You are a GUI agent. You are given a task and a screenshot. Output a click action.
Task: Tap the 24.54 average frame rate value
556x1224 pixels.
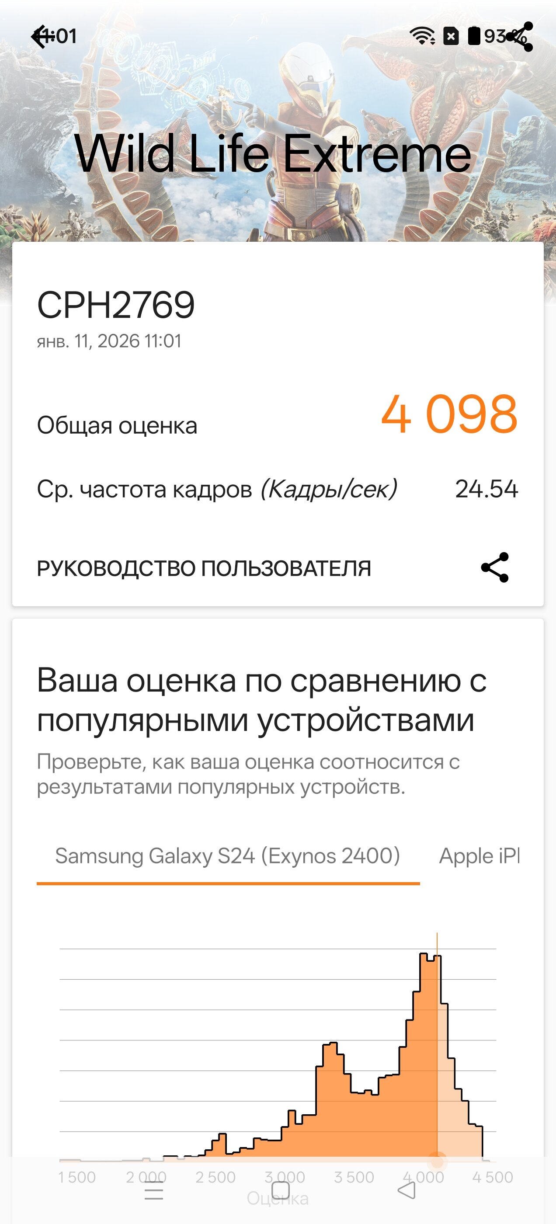(486, 489)
